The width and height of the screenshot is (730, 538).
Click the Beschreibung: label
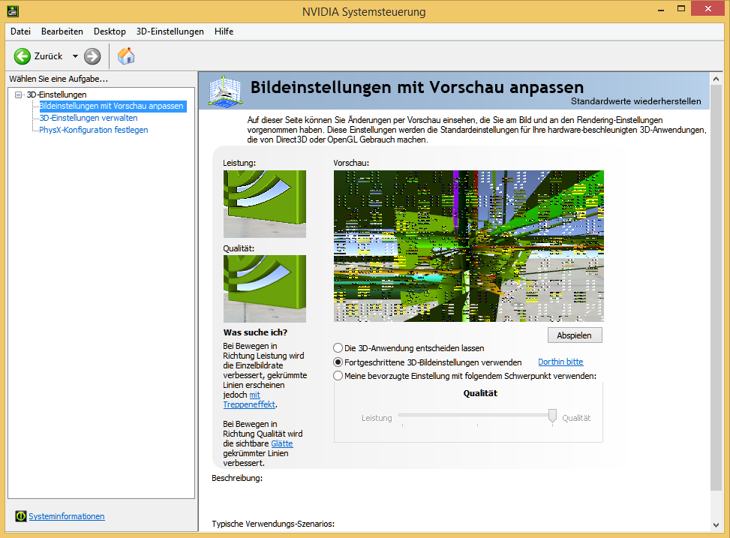pos(237,478)
